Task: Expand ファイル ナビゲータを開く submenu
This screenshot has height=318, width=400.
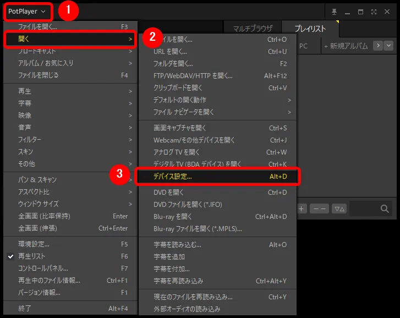Action: pos(217,112)
